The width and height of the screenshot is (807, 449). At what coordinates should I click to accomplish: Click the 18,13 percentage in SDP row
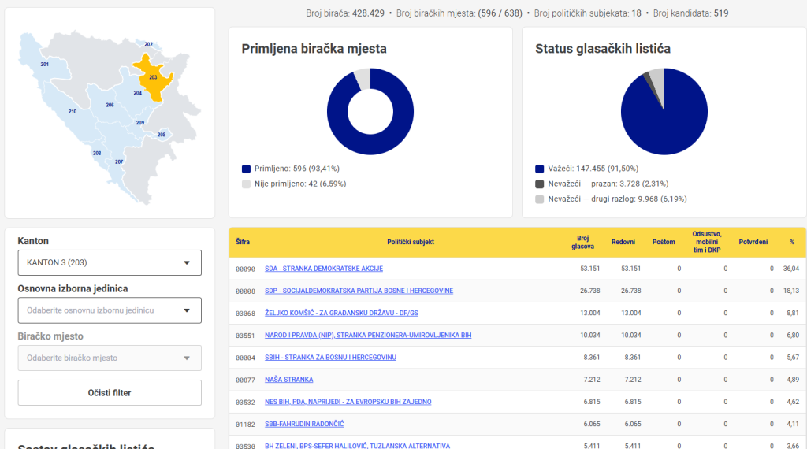click(x=791, y=291)
